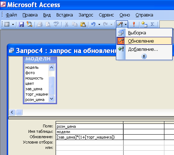Click the Запрос4 window icon
174x155 pixels.
[x=11, y=50]
